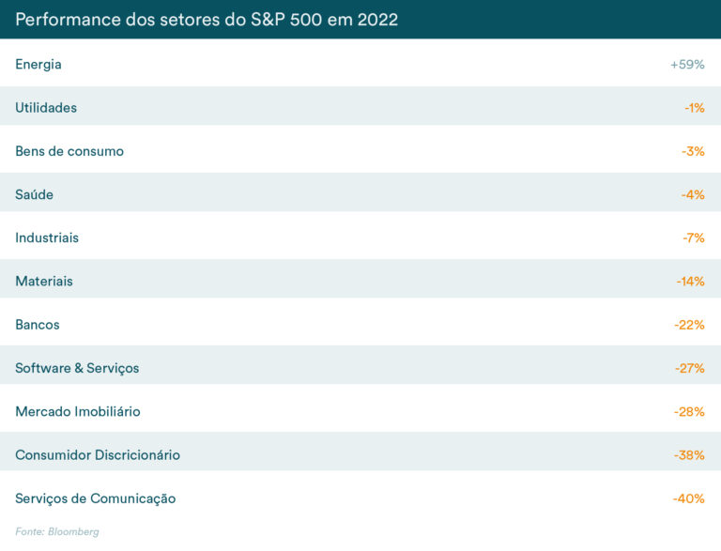Select the Industriais row label
Viewport: 721px width, 551px height.
pyautogui.click(x=47, y=237)
